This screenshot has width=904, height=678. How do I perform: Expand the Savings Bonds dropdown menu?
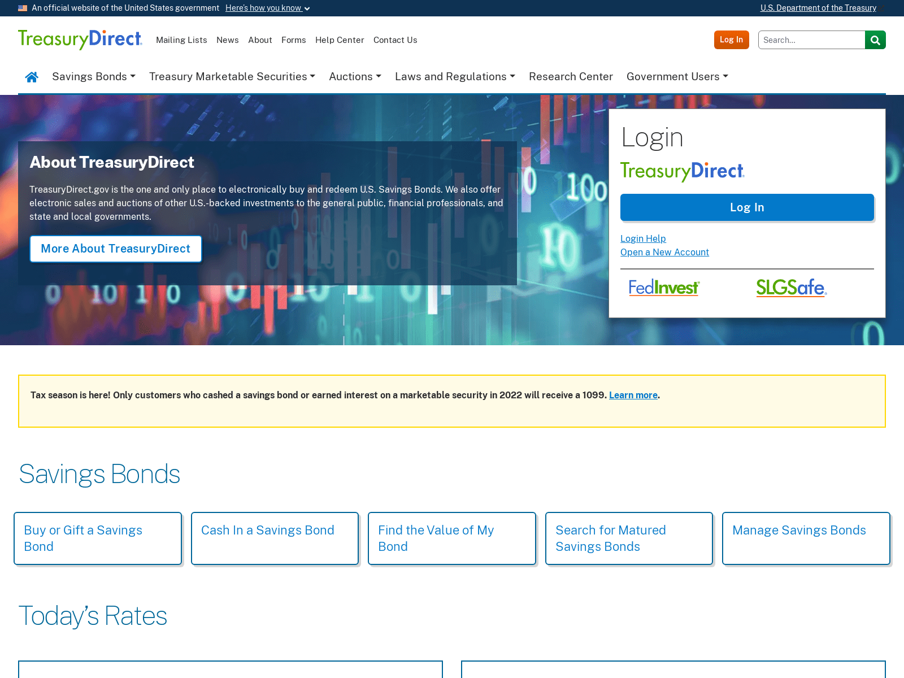[94, 76]
